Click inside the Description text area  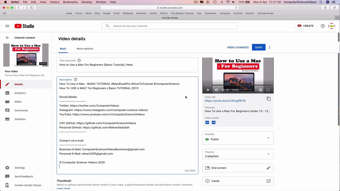127,125
